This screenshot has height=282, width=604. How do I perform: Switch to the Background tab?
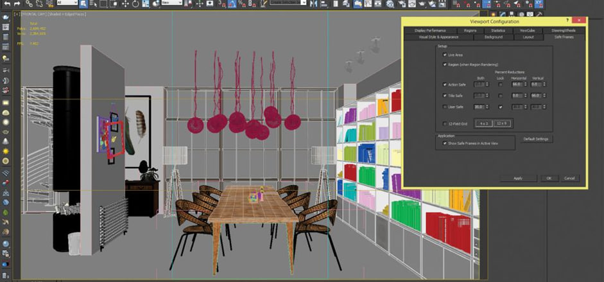click(x=493, y=37)
